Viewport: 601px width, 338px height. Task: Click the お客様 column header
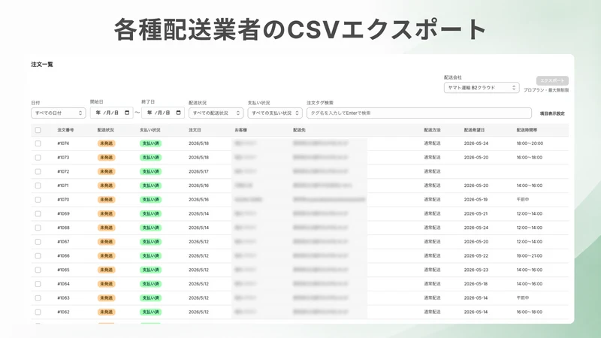(x=240, y=130)
